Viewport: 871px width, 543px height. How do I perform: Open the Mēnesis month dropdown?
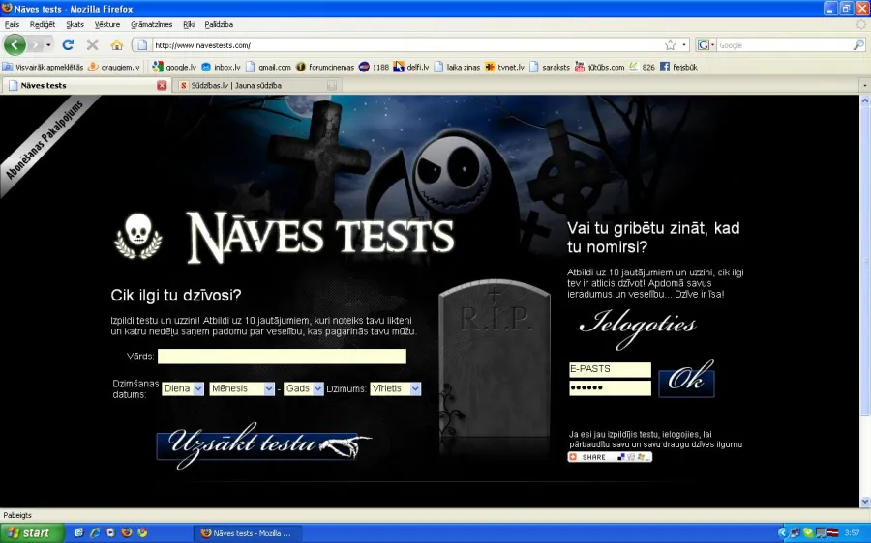(x=242, y=388)
